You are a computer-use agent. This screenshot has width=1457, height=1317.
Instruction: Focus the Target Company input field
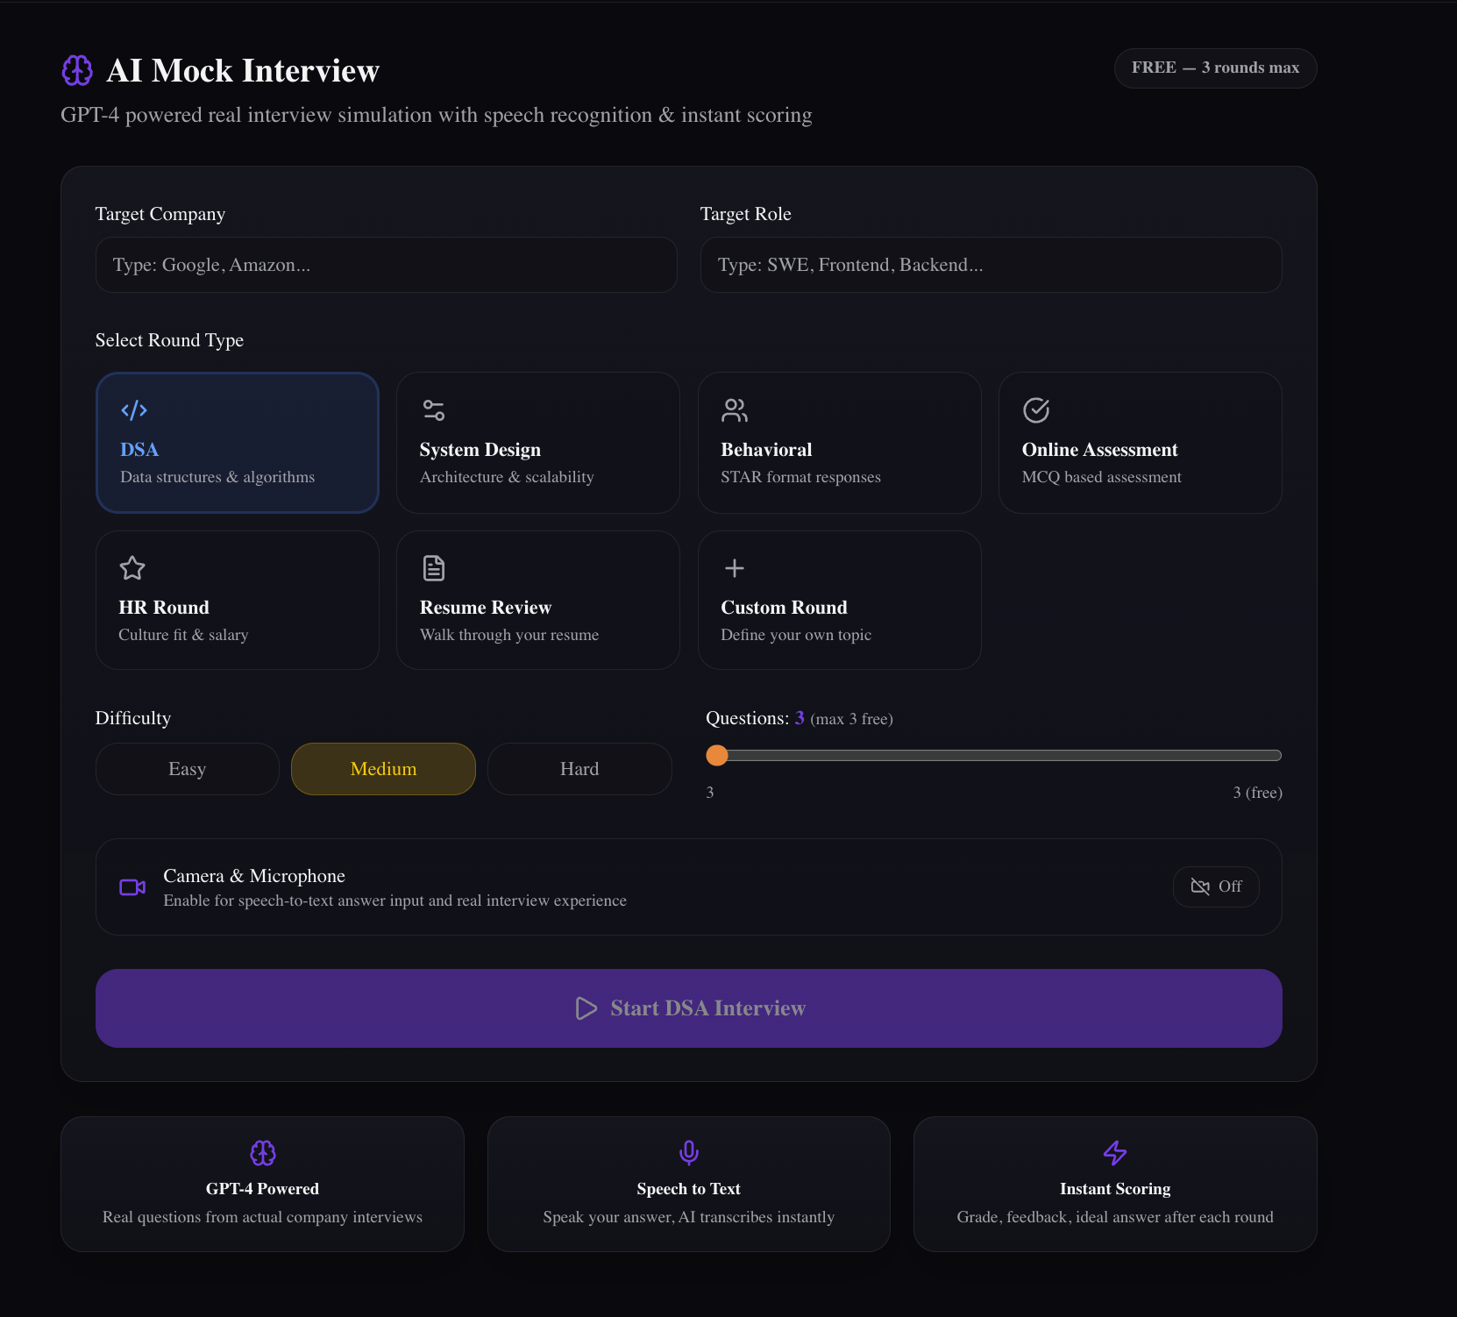coord(387,265)
